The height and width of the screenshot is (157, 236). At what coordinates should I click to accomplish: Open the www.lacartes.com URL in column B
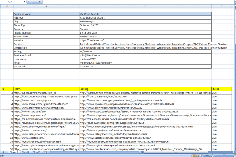tap(29, 138)
